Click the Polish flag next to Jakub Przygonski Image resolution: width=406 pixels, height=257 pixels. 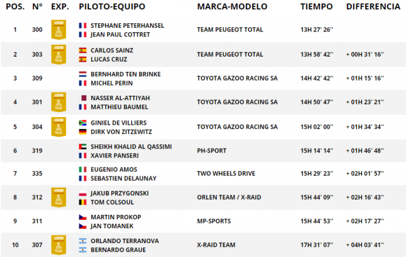(x=82, y=193)
